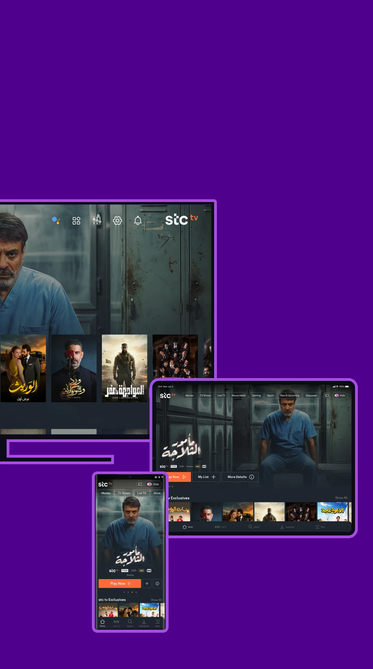Switch to Kids mode on the tablet

tap(340, 395)
